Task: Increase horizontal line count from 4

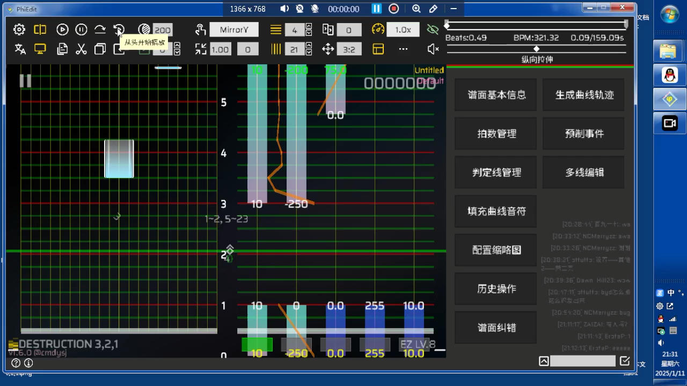Action: pyautogui.click(x=309, y=27)
